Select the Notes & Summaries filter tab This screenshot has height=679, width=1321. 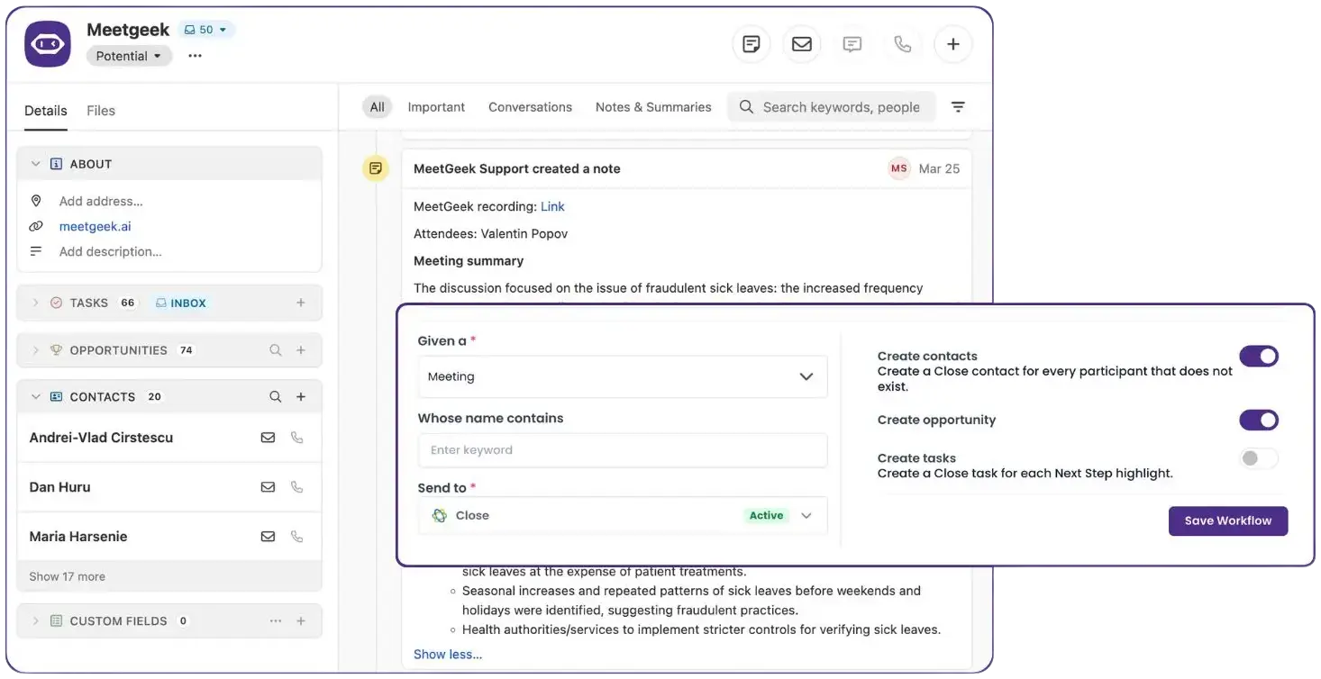[x=653, y=107]
